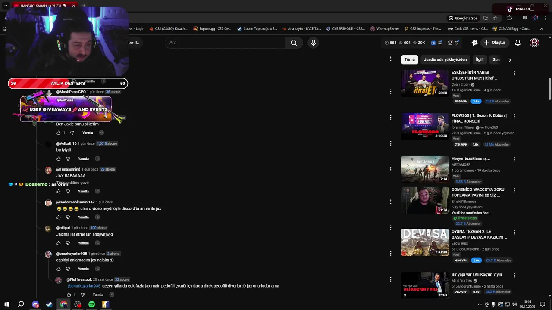Reply to @Tunaasmind with Yanıtla

[x=83, y=192]
